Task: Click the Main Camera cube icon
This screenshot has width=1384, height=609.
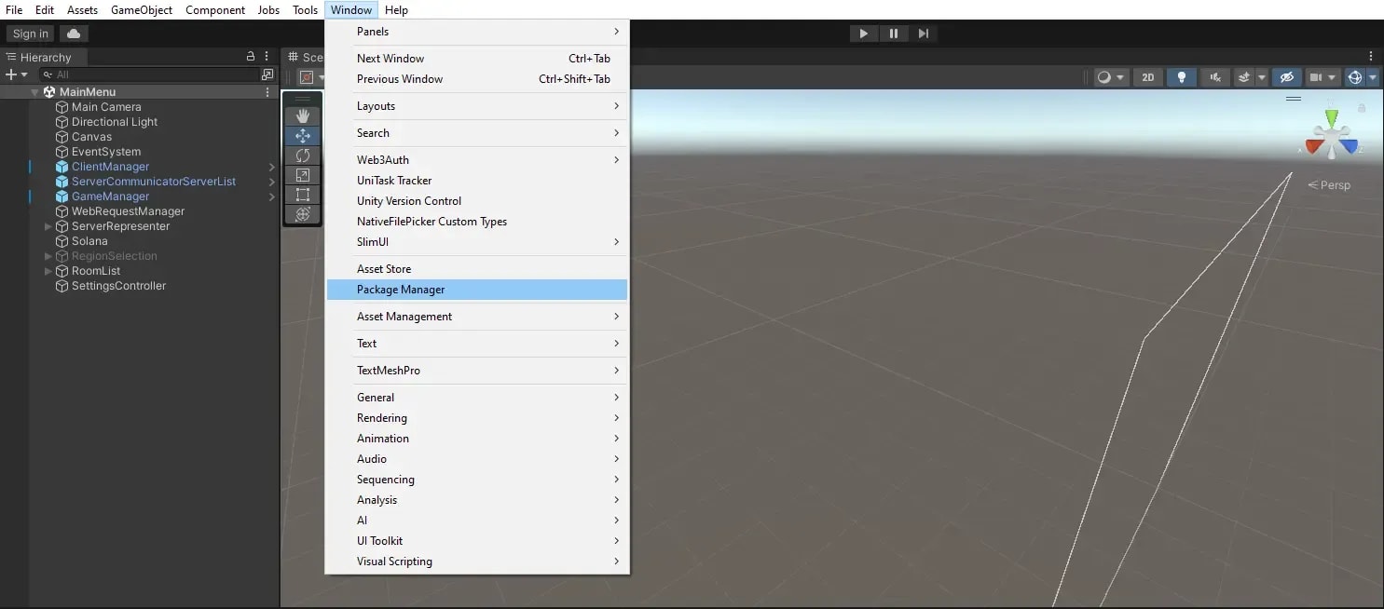Action: click(62, 107)
